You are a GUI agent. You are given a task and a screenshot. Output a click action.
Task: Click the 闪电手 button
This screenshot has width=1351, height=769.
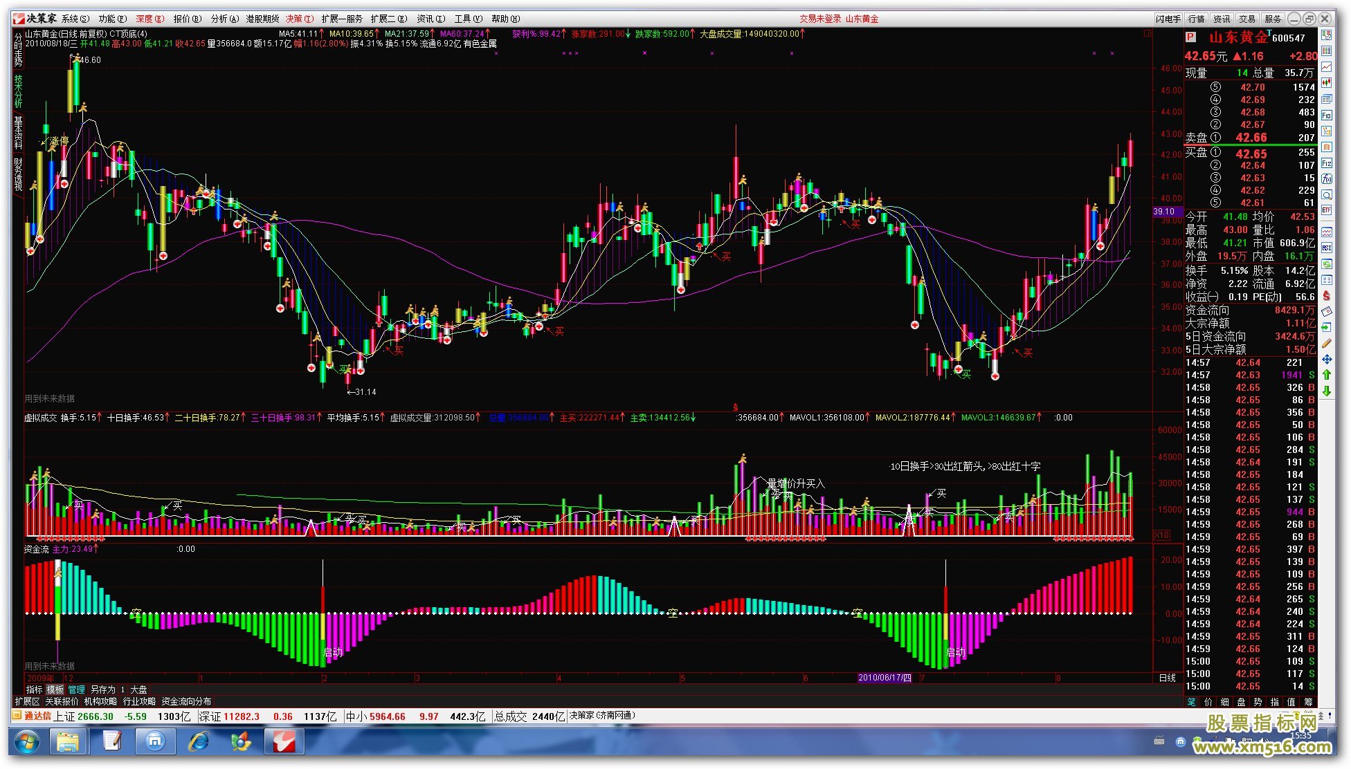[1168, 19]
